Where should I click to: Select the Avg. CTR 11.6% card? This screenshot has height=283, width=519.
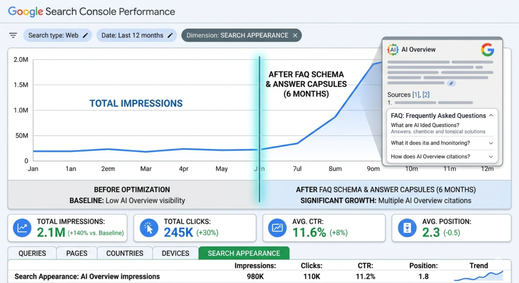(x=324, y=228)
